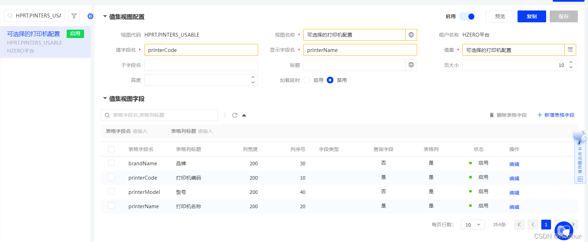This screenshot has height=242, width=588.
Task: Click the sidebar search field HPRT.PINTERS_USA
Action: coord(34,16)
